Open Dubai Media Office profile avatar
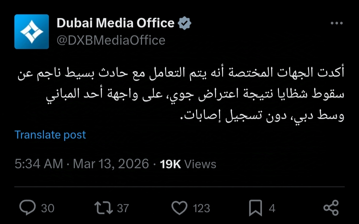 point(32,32)
